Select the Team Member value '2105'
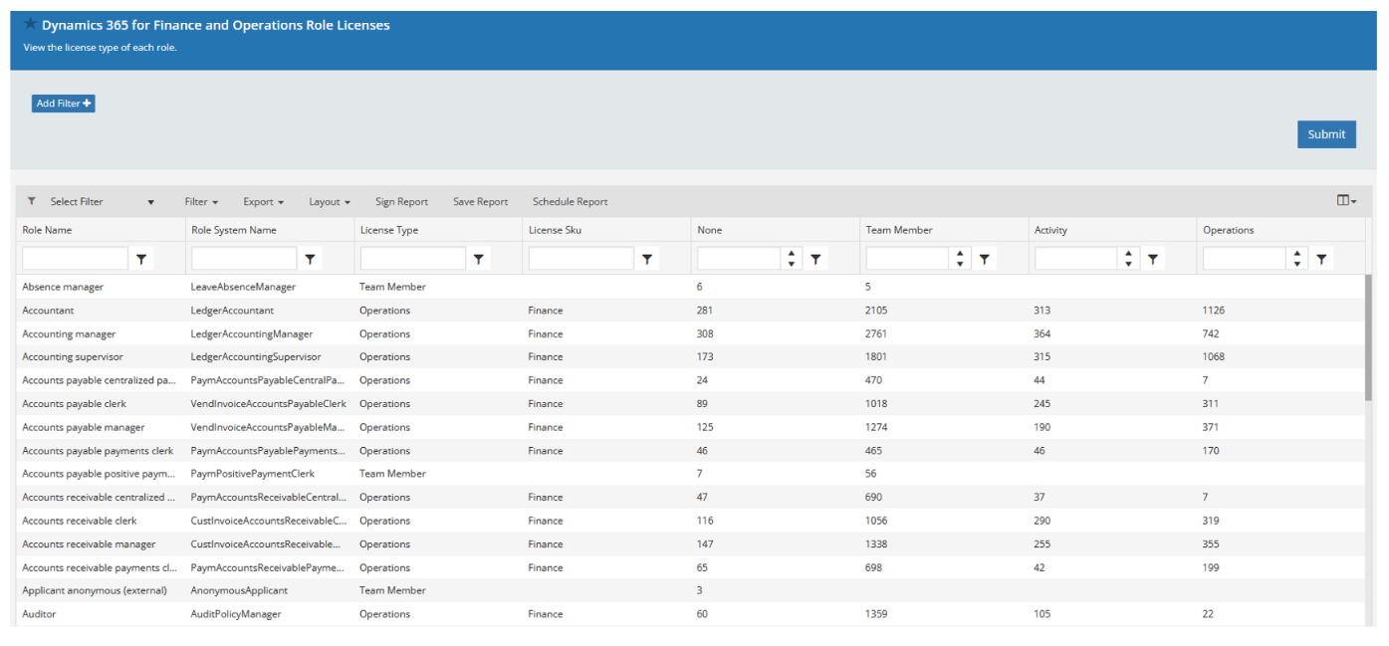 click(x=877, y=311)
